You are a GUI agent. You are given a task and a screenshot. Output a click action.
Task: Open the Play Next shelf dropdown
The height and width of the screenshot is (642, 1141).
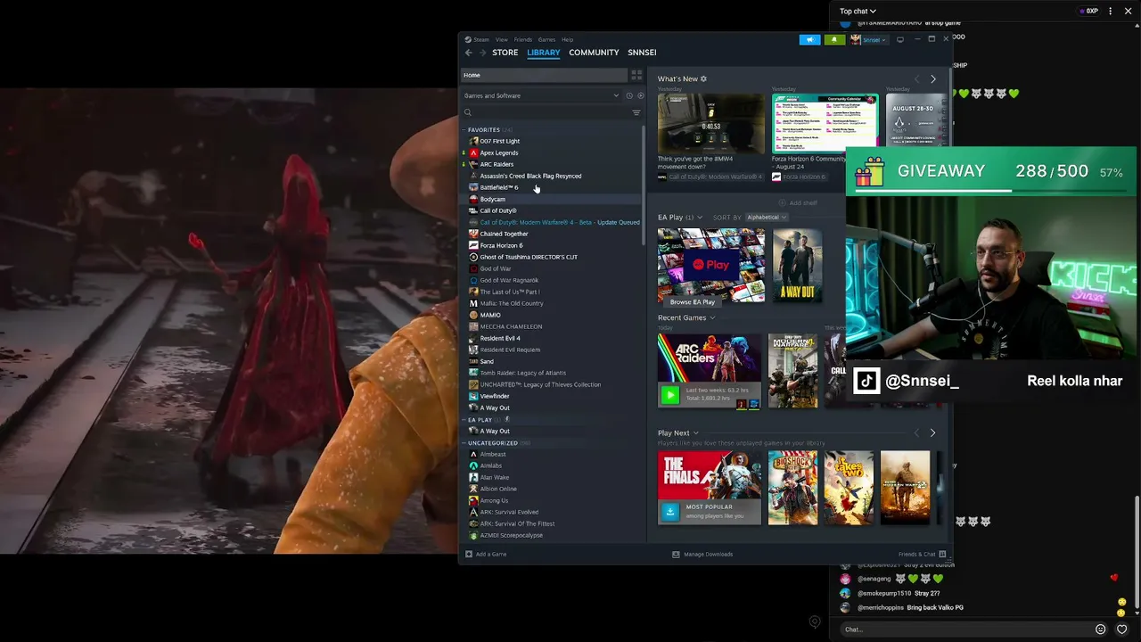pyautogui.click(x=695, y=433)
